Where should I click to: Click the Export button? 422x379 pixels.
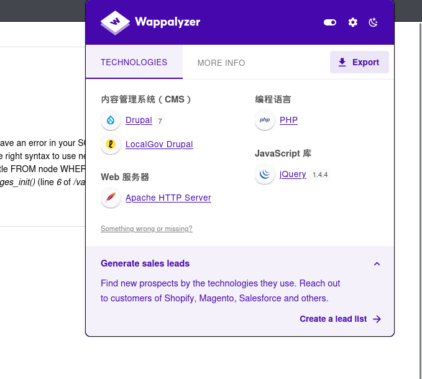pos(359,62)
